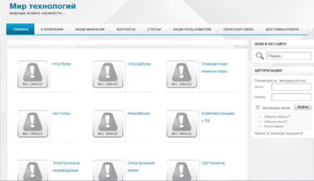Screen dimensions: 314x181
Task: Open the Главная navigation tab
Action: (20, 29)
